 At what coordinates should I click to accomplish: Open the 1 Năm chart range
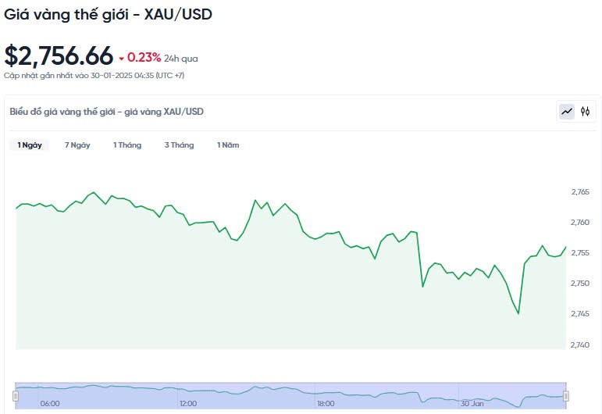pos(228,145)
